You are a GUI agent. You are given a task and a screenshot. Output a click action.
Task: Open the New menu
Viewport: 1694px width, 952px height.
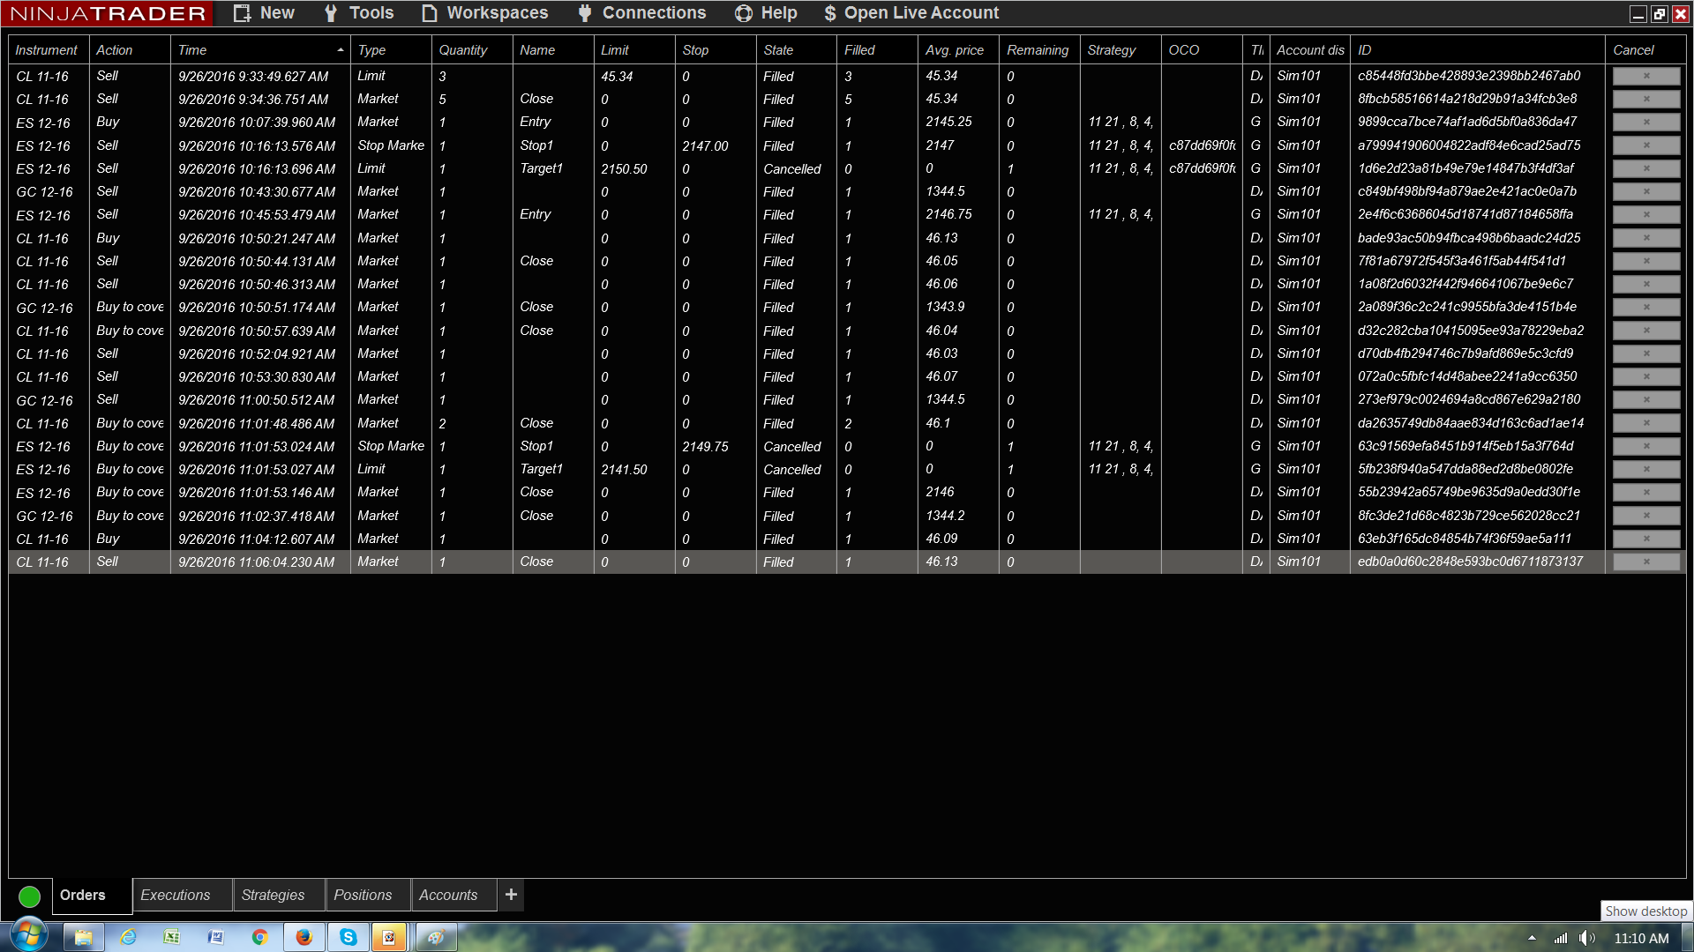(x=264, y=13)
